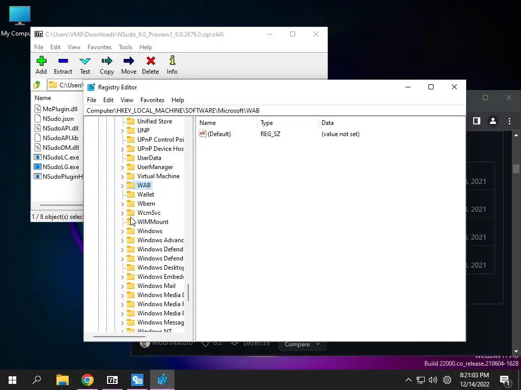The image size is (521, 390).
Task: Click the red Delete icon in 7-Zip
Action: click(x=151, y=65)
